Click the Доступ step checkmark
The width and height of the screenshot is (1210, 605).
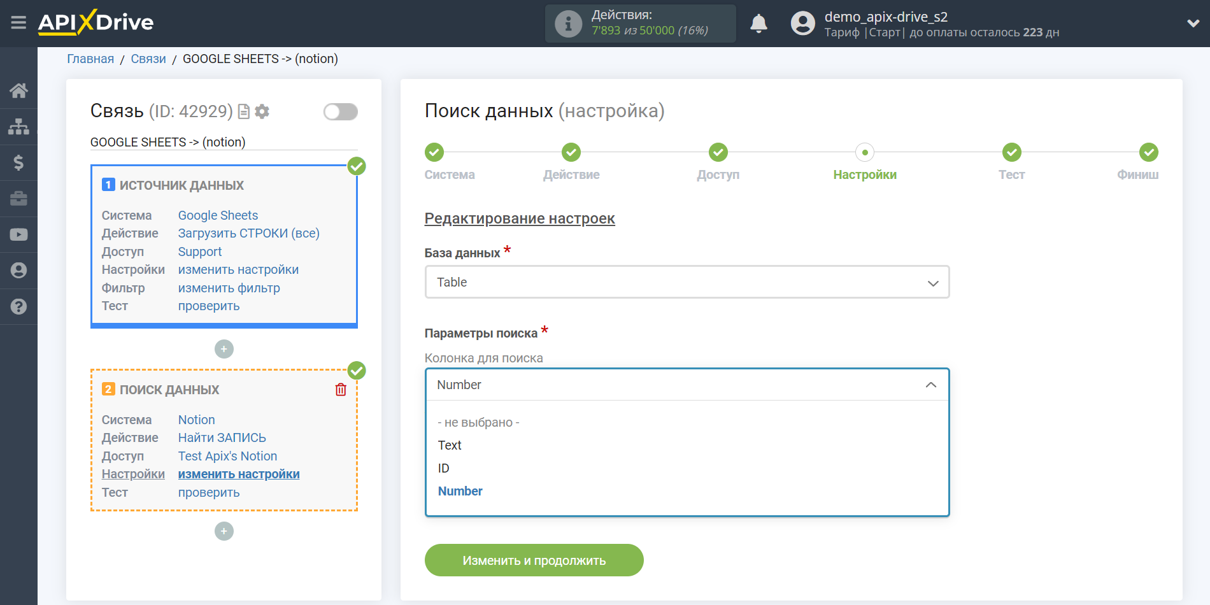[718, 152]
